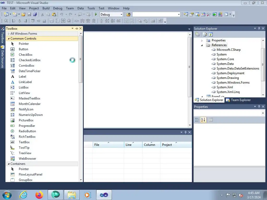The width and height of the screenshot is (267, 200).
Task: Click Align to Grid layout icon
Action: click(6, 21)
